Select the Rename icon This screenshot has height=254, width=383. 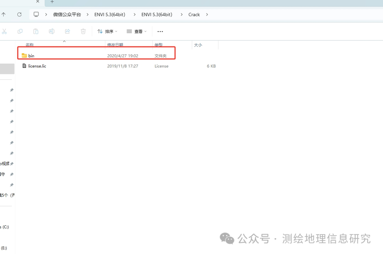click(x=51, y=31)
